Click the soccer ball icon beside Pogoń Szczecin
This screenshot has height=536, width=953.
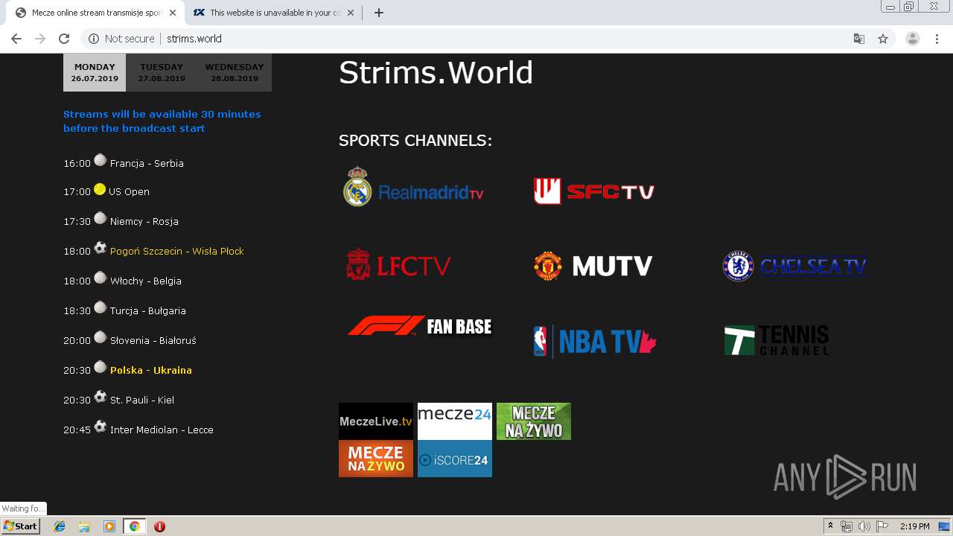click(x=101, y=248)
